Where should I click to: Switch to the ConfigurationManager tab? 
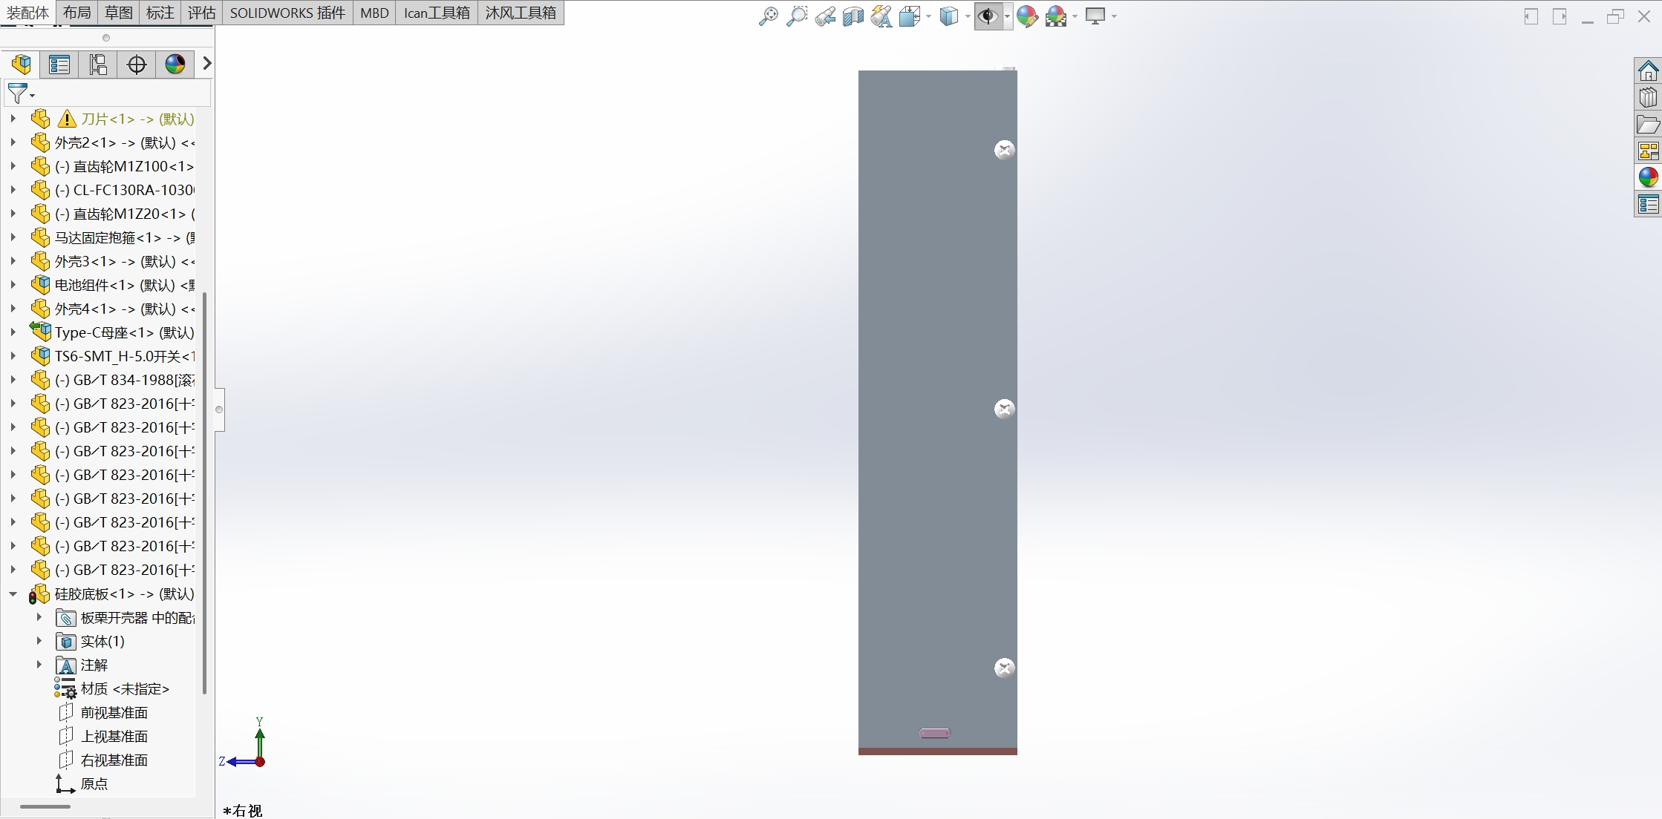[x=98, y=65]
